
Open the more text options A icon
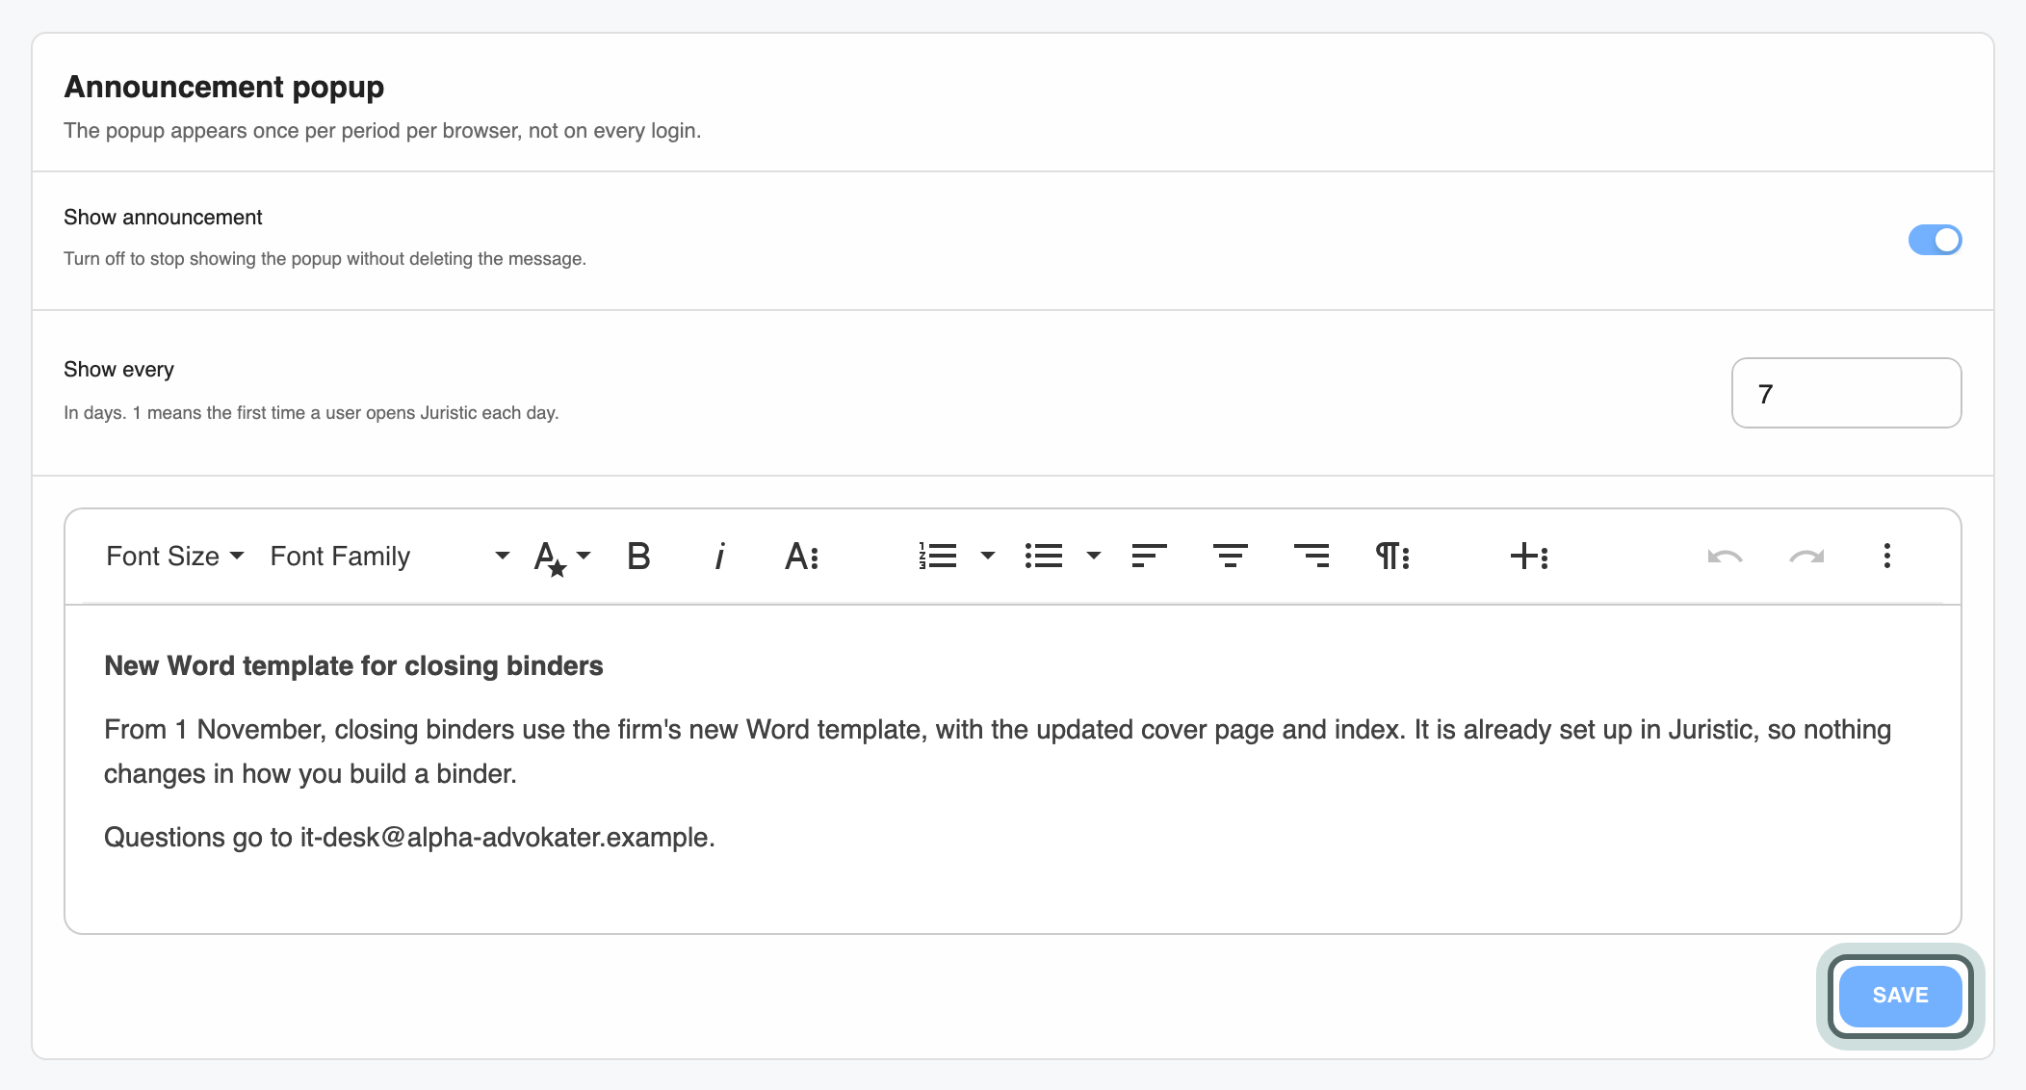tap(801, 557)
